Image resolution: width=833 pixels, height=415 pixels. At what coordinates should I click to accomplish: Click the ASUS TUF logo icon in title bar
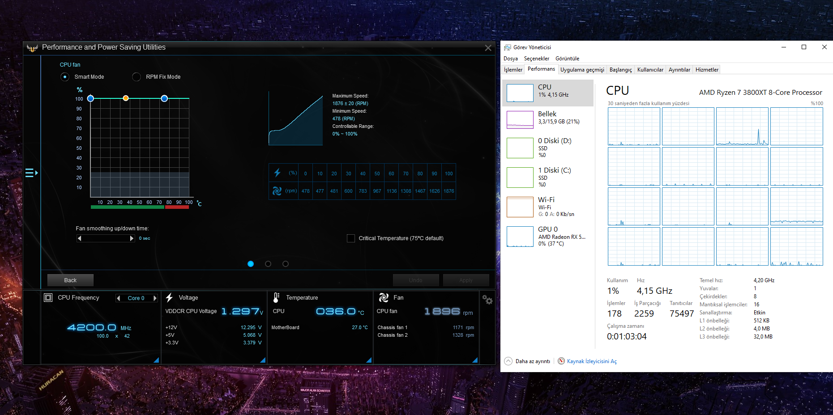[32, 48]
